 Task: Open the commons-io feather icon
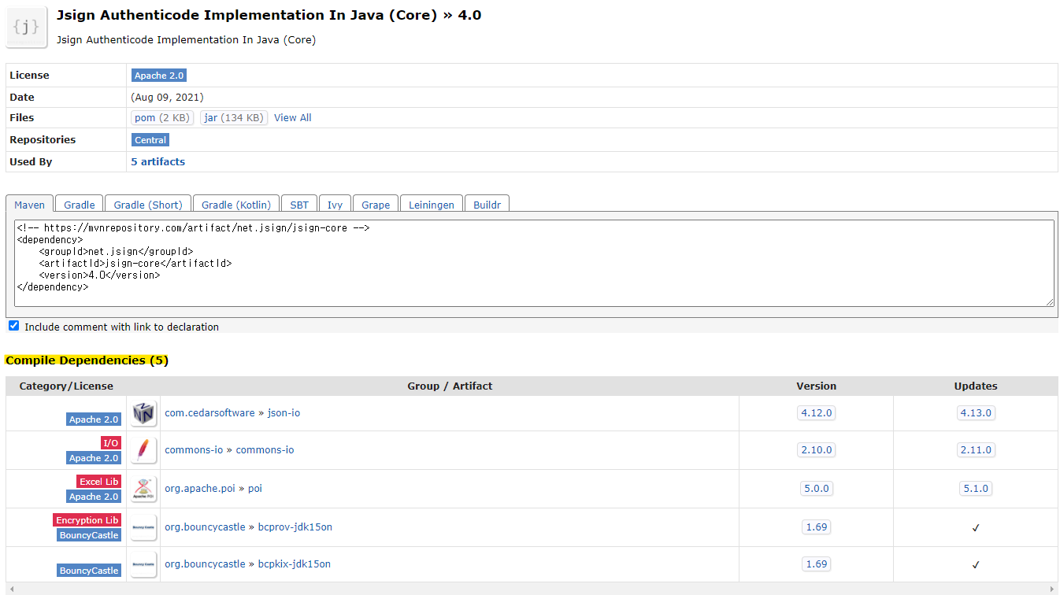point(144,450)
